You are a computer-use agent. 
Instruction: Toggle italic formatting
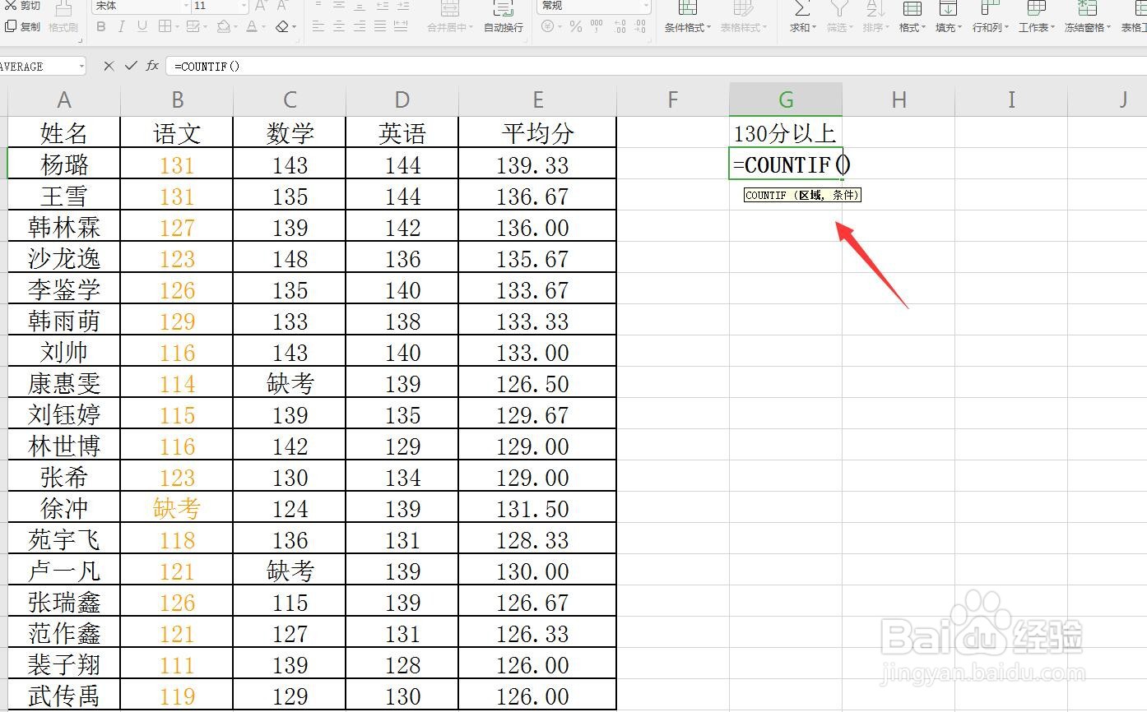pyautogui.click(x=121, y=27)
